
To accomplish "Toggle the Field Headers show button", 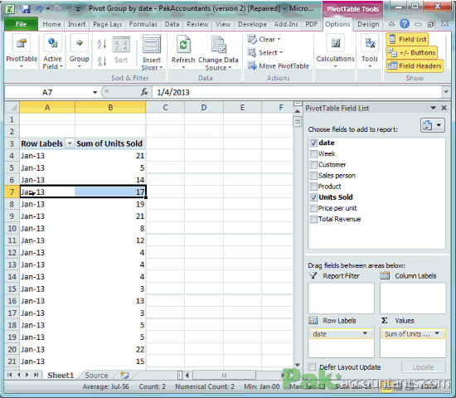I will (415, 66).
